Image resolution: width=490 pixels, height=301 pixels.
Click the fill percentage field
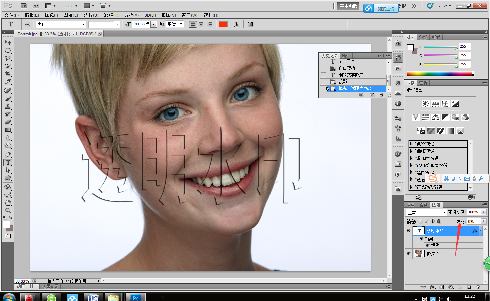tap(474, 222)
